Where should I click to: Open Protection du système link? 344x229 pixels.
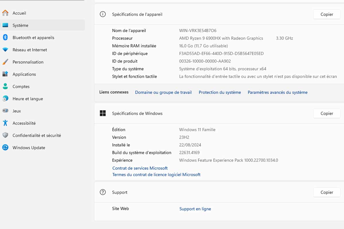click(x=220, y=92)
